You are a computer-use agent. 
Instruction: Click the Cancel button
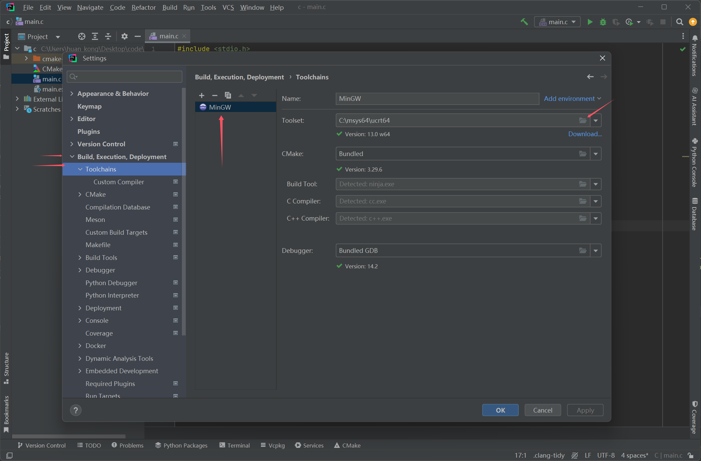(x=542, y=410)
